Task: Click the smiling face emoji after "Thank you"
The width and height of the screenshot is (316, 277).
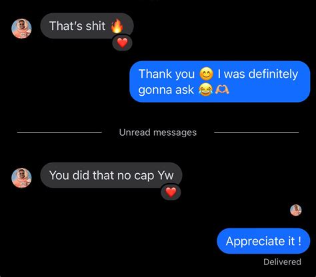Action: point(206,74)
